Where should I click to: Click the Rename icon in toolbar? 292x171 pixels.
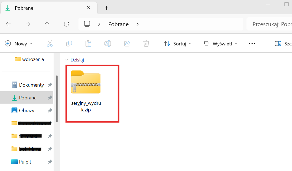coord(108,44)
